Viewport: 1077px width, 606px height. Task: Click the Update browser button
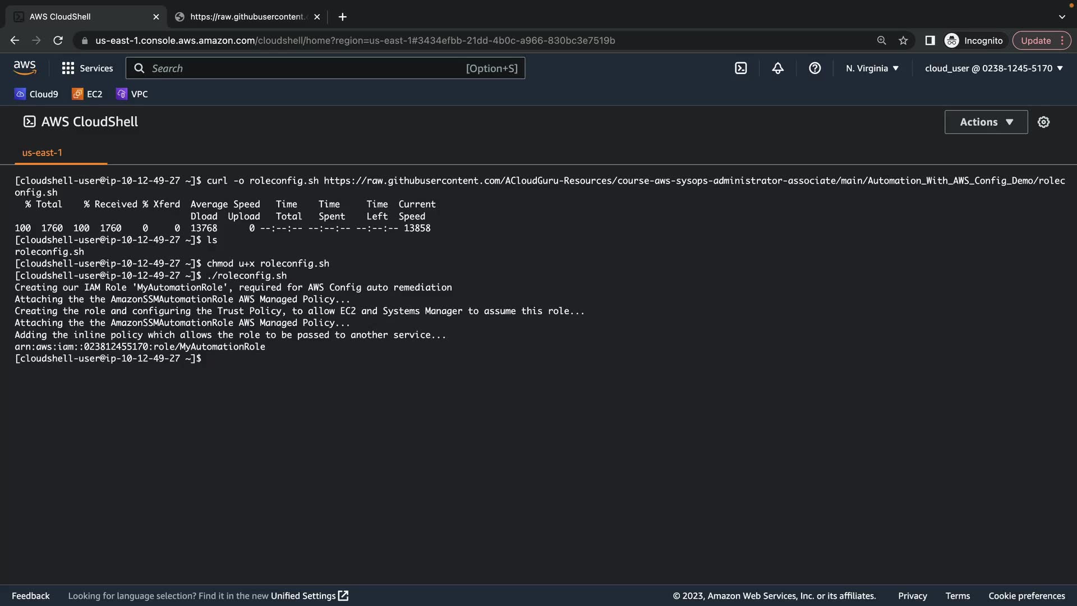point(1035,40)
